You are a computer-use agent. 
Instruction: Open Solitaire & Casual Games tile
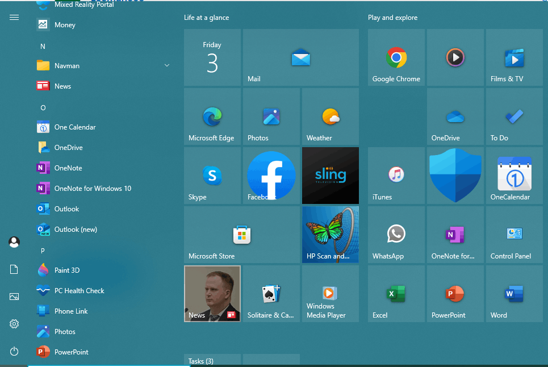pos(271,294)
